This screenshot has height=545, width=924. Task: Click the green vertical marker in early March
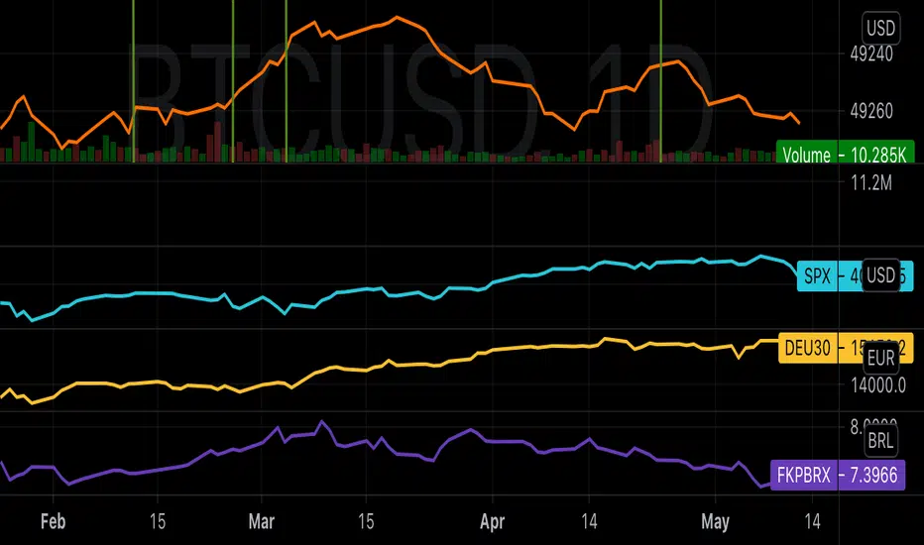click(x=286, y=81)
